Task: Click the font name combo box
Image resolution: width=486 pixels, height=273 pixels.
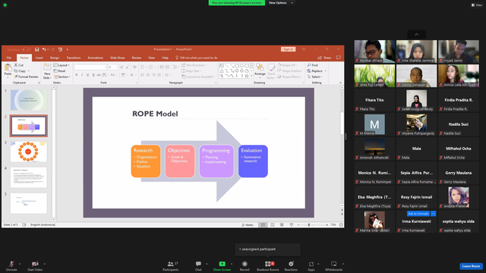Action: point(90,67)
